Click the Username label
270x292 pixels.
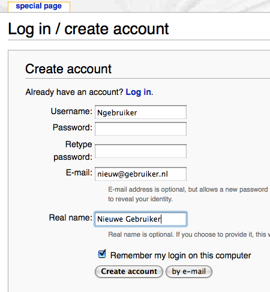[71, 111]
